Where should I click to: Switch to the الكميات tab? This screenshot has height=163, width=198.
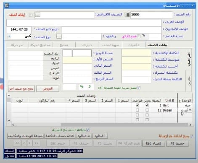pyautogui.click(x=134, y=45)
